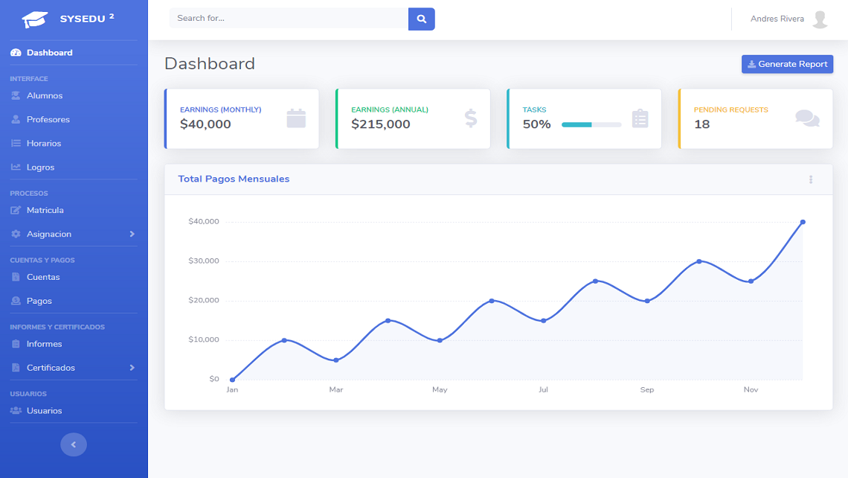848x478 pixels.
Task: Open the user avatar profile icon
Action: coord(820,19)
